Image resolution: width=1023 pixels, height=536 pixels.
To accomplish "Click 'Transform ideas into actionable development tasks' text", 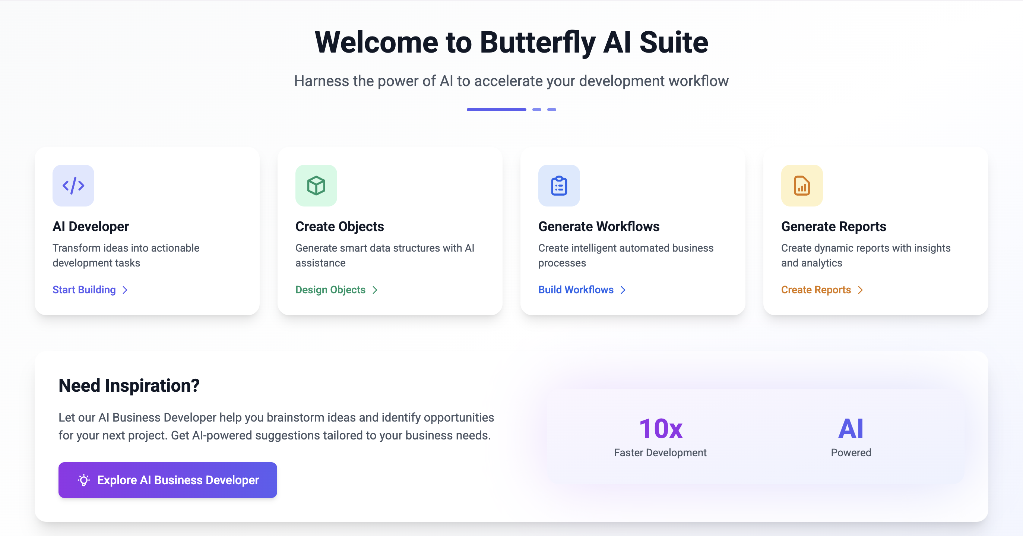I will pyautogui.click(x=126, y=255).
